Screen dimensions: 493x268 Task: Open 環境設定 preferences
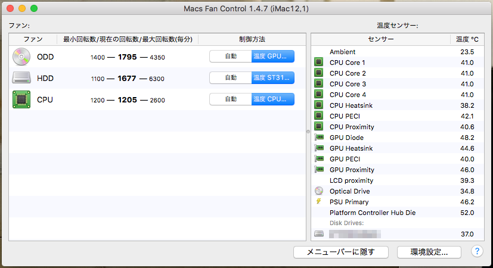(429, 252)
